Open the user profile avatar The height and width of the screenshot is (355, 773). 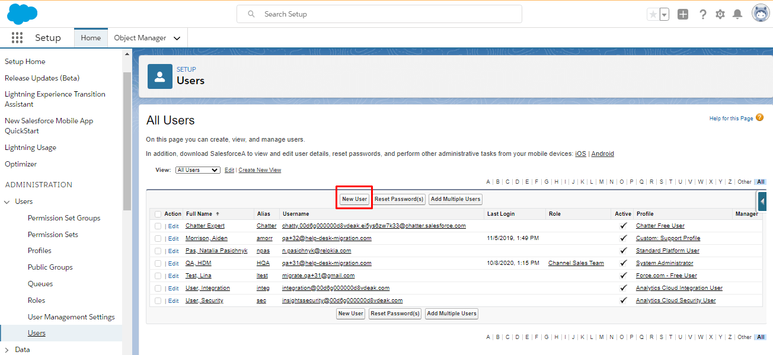(x=761, y=13)
